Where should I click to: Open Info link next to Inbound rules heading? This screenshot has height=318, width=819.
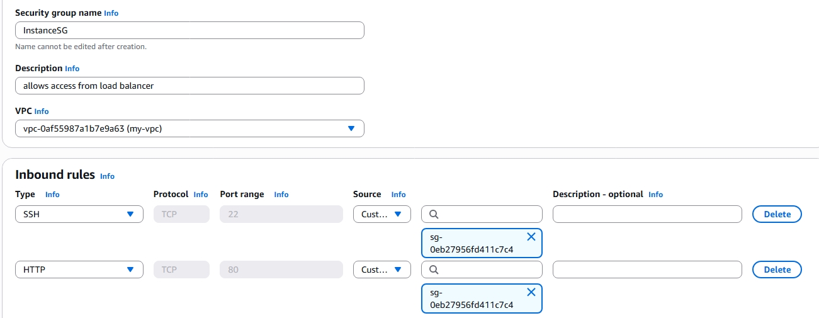[x=108, y=176]
